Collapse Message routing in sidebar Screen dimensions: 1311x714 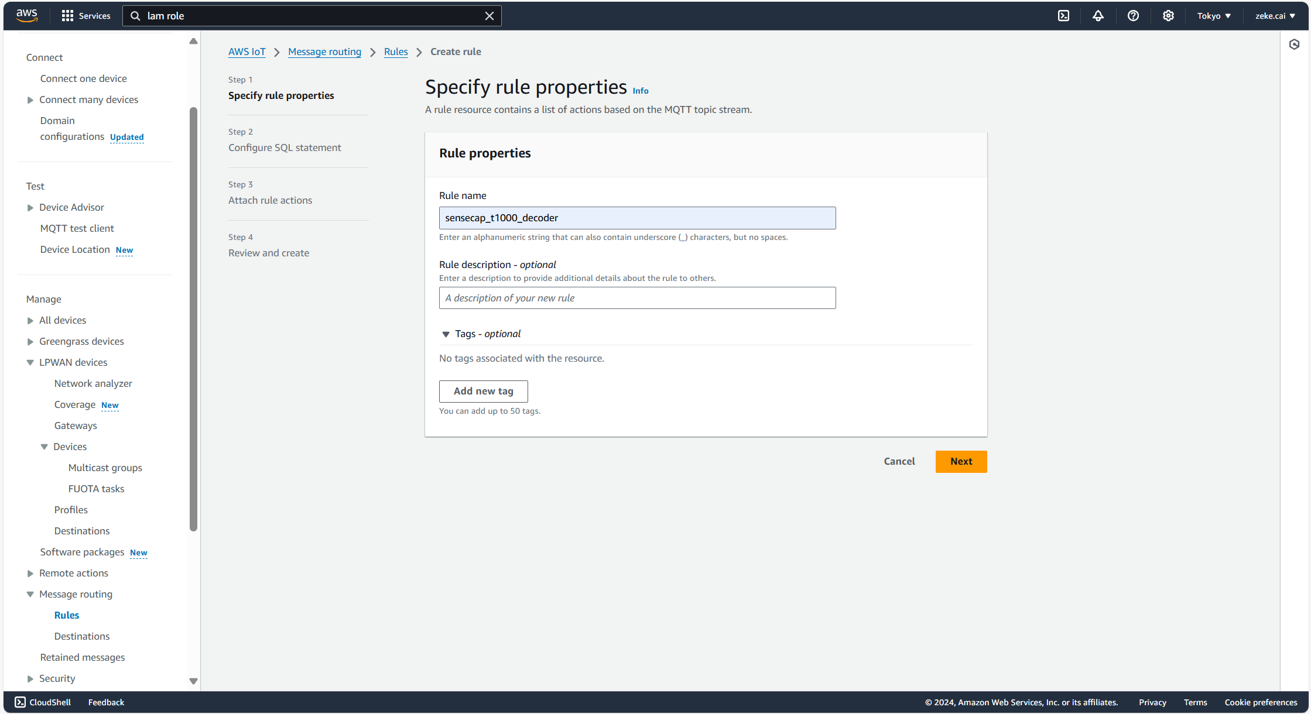point(30,595)
